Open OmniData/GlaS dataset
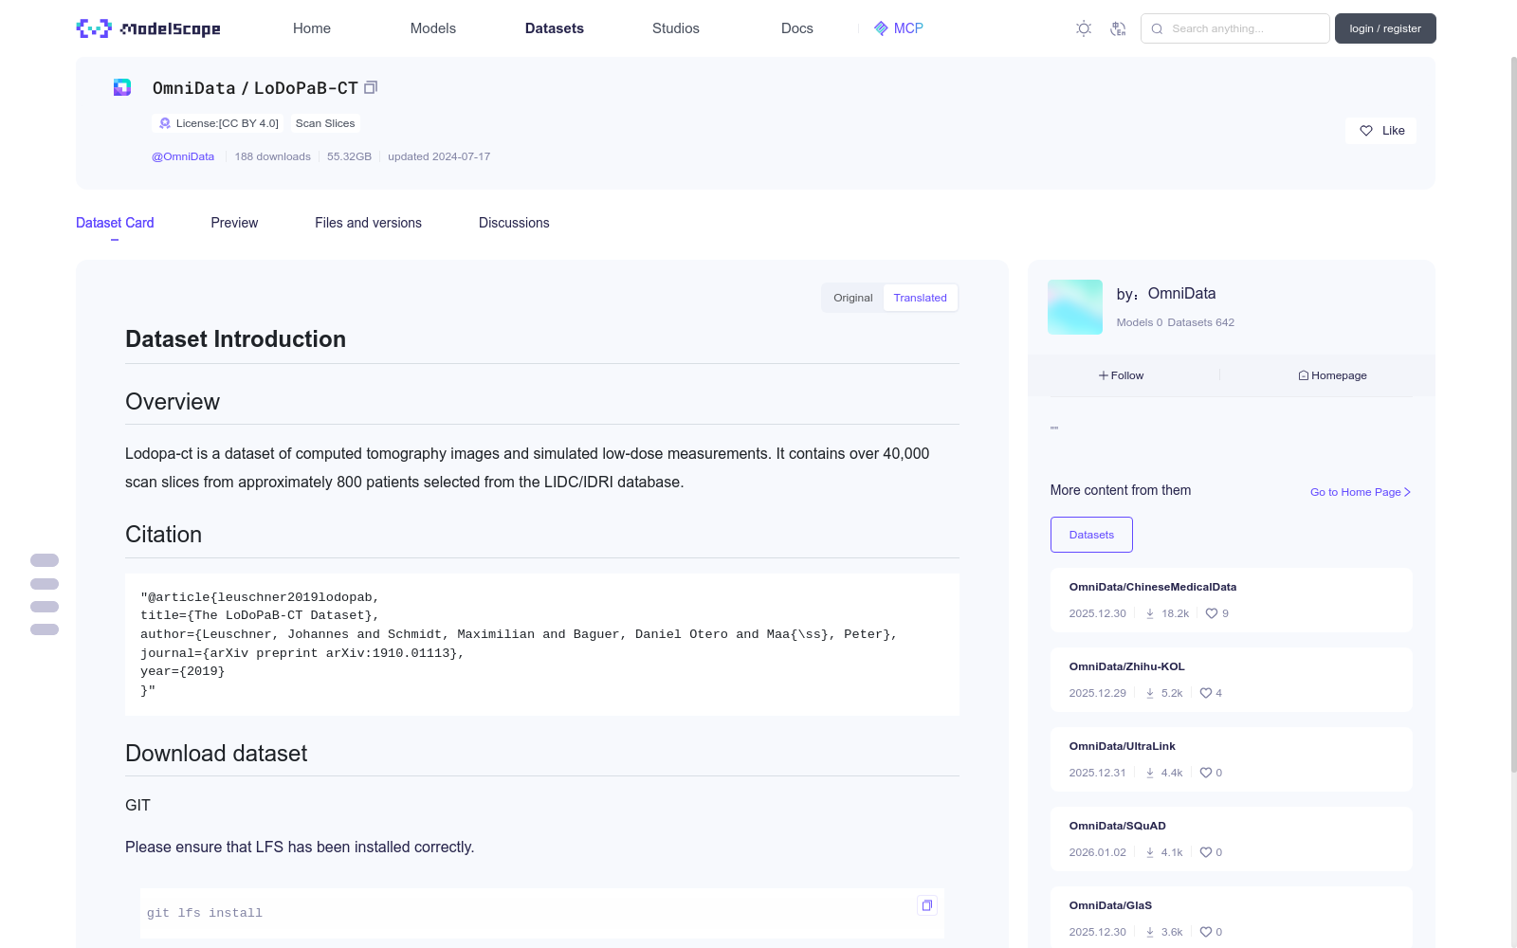 pyautogui.click(x=1111, y=905)
